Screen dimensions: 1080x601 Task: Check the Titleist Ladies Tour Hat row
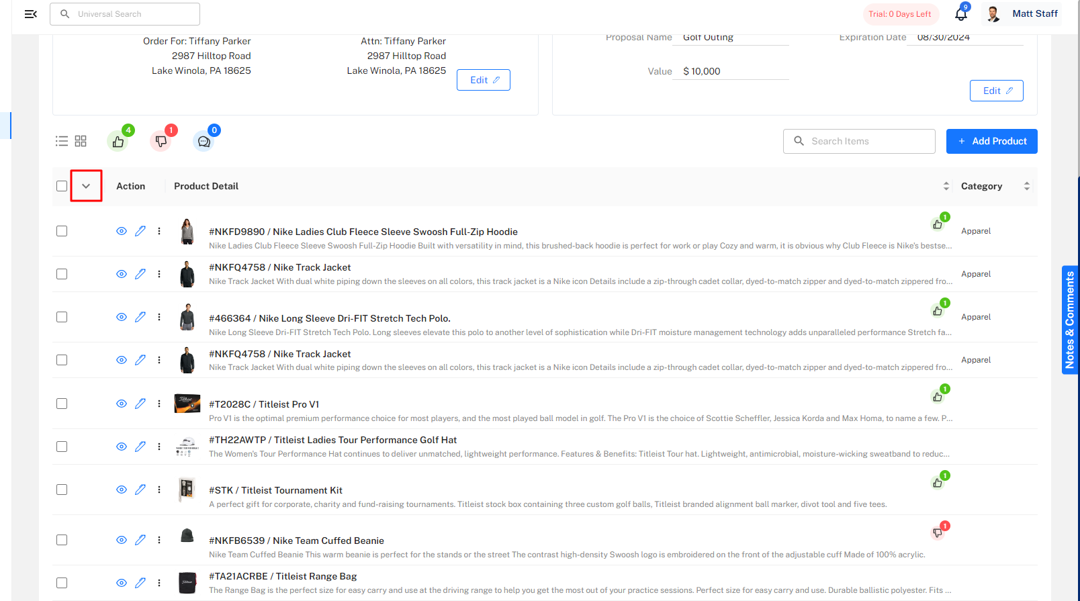click(62, 447)
